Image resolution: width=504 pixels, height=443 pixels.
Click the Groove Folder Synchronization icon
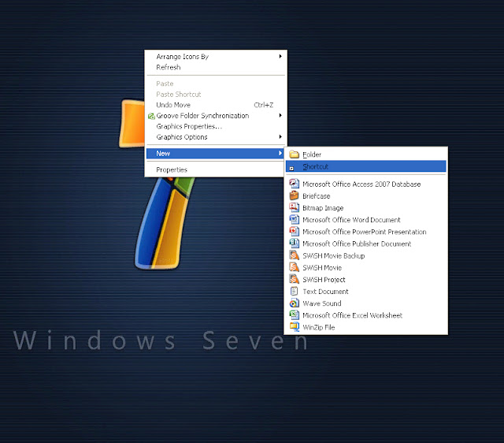click(151, 116)
